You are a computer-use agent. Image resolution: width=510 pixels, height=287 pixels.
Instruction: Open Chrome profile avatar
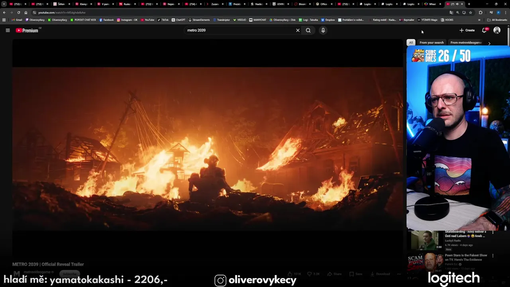498,12
